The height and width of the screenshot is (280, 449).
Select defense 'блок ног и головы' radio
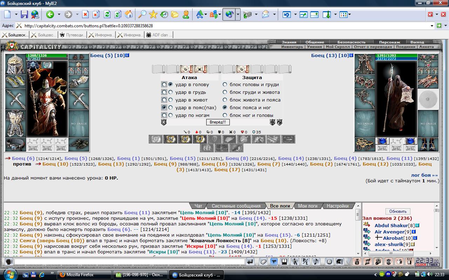(225, 115)
